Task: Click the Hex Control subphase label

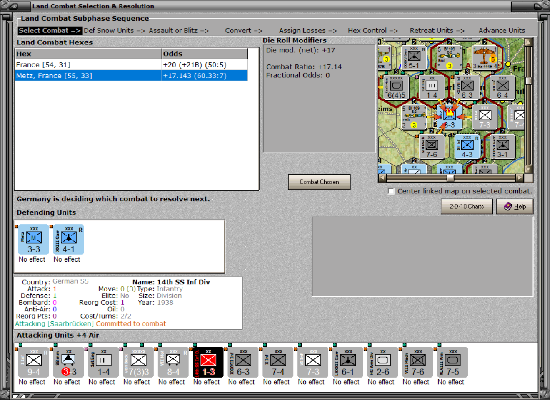Action: click(373, 30)
